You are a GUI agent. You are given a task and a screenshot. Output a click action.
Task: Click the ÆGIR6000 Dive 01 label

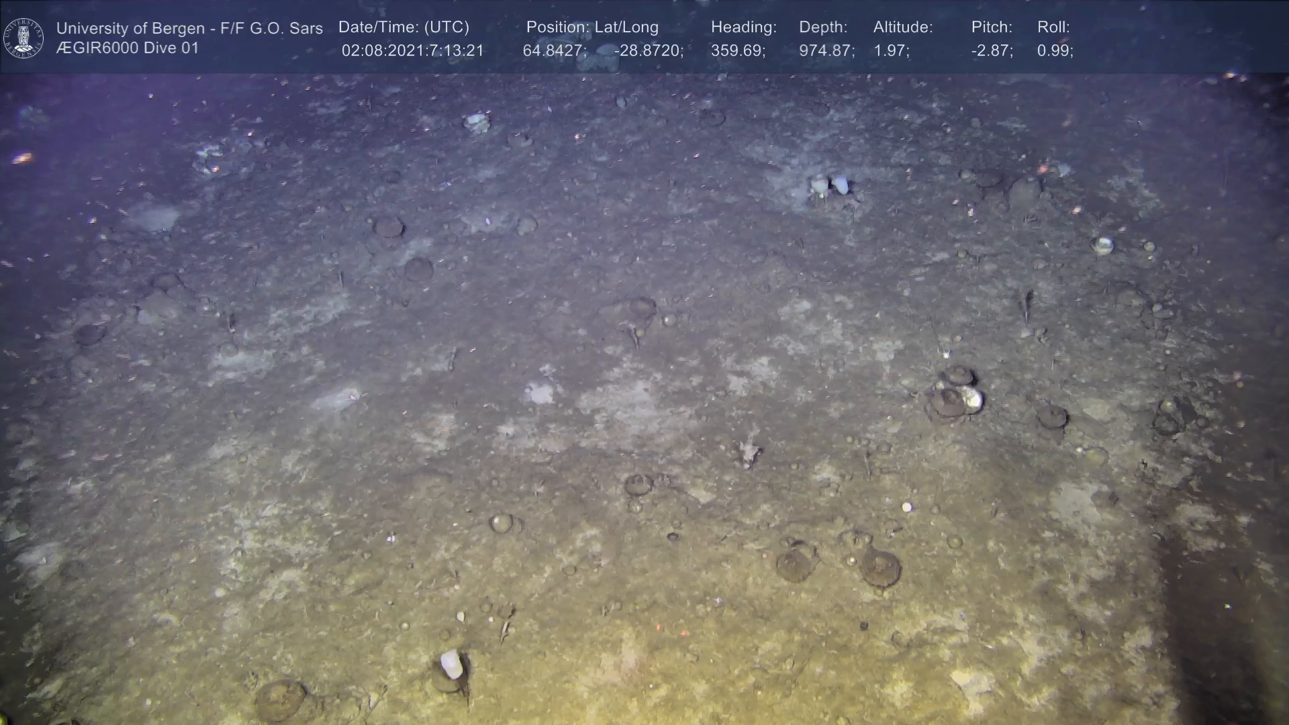(128, 48)
